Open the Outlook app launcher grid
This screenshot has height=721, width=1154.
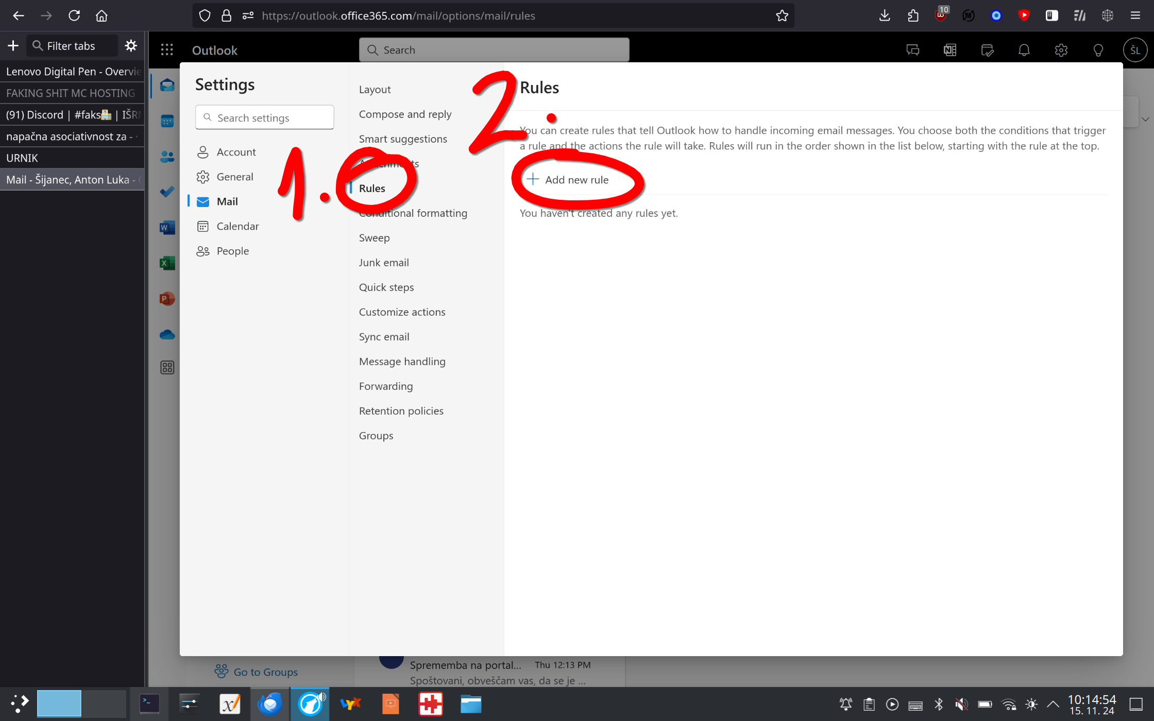tap(167, 50)
